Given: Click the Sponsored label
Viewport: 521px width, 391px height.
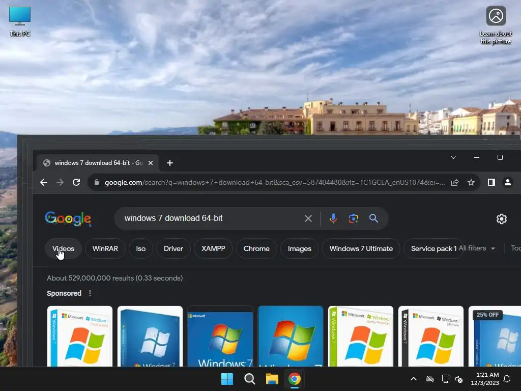Looking at the screenshot, I should [x=64, y=293].
